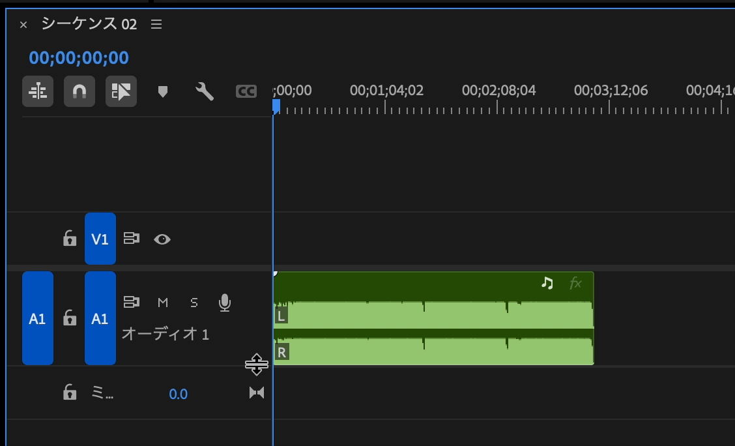Click the fx badge on the audio clip

575,283
